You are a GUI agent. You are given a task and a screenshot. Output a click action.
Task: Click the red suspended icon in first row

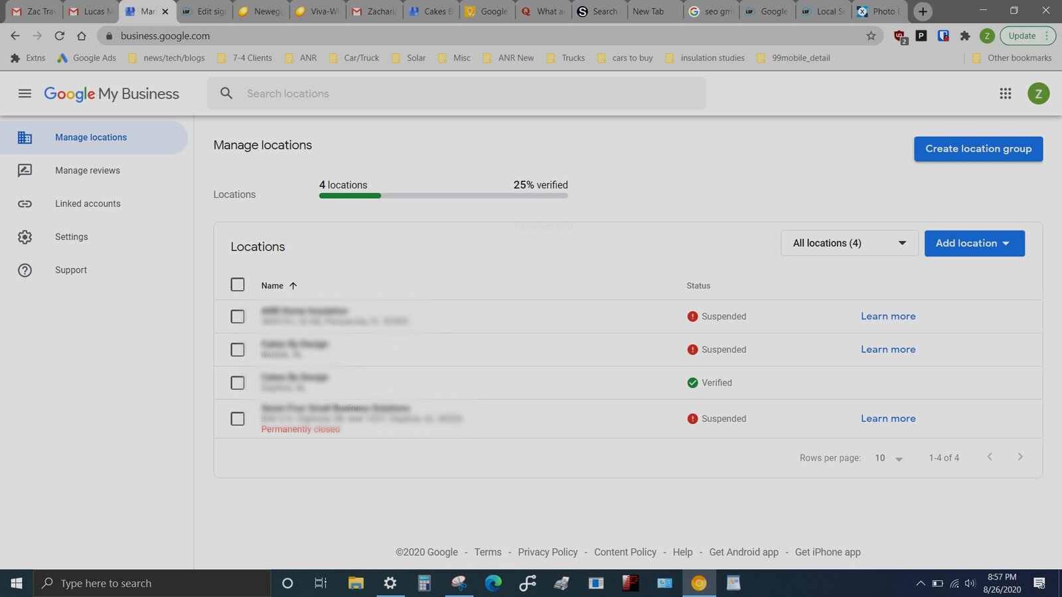[692, 316]
